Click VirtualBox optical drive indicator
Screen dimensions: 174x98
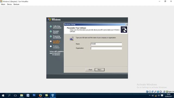pyautogui.click(x=150, y=91)
